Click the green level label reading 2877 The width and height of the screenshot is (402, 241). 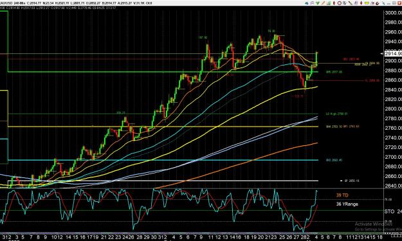point(334,72)
